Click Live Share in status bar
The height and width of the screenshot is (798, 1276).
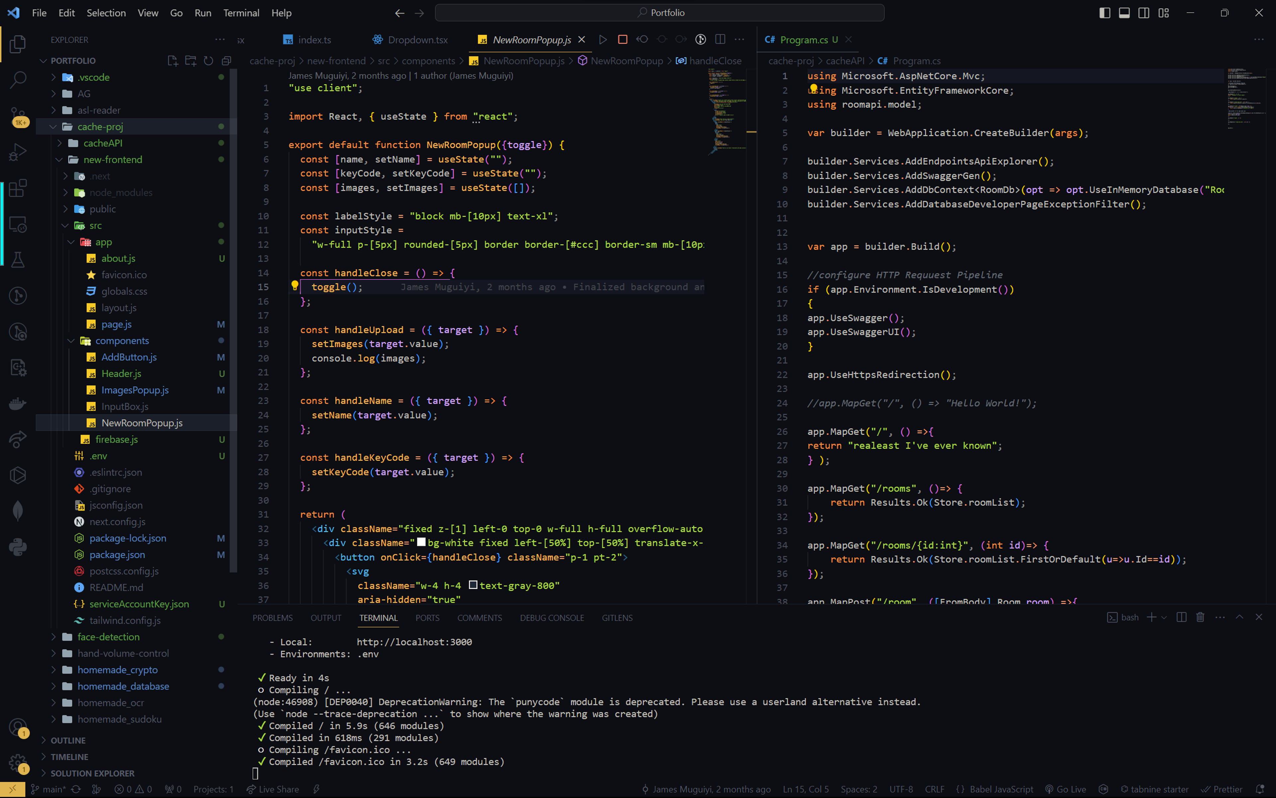tap(272, 789)
